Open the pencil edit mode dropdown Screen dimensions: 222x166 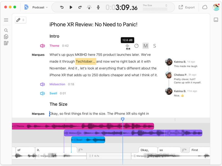pos(21,20)
